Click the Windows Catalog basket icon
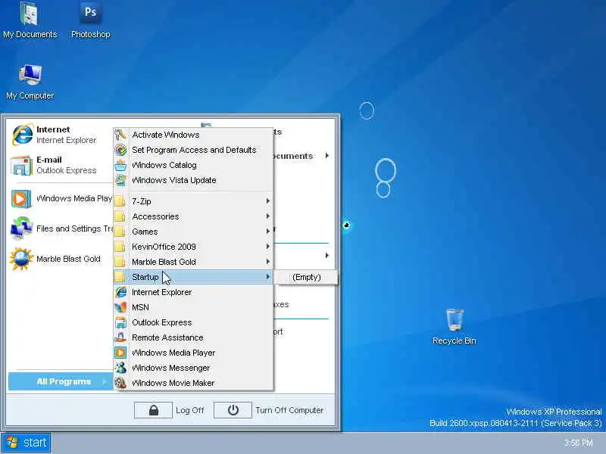 coord(120,165)
